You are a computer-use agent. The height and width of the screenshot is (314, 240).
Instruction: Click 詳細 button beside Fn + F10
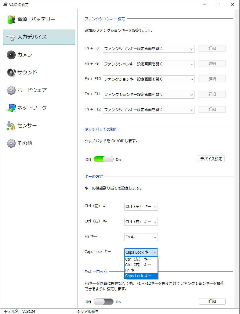pyautogui.click(x=212, y=79)
